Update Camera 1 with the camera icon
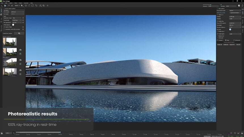244x137 pixels. click(20, 50)
